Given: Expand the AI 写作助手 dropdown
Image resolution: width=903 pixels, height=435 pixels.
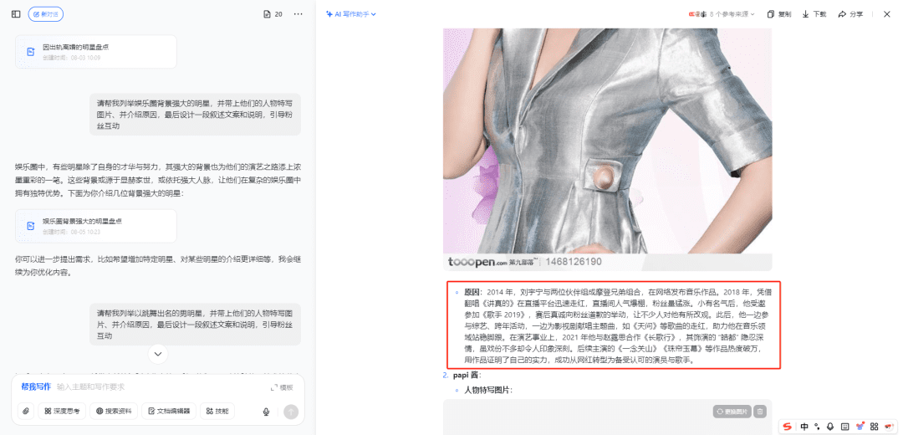Looking at the screenshot, I should [x=350, y=14].
